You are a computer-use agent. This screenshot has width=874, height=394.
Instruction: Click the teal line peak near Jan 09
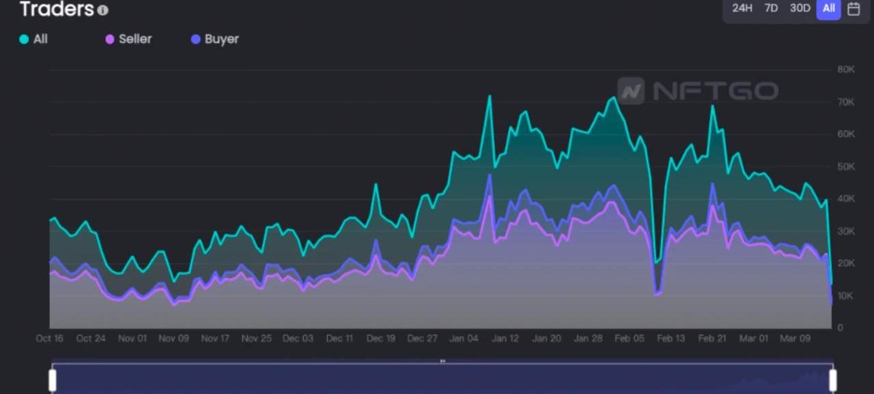[x=490, y=97]
